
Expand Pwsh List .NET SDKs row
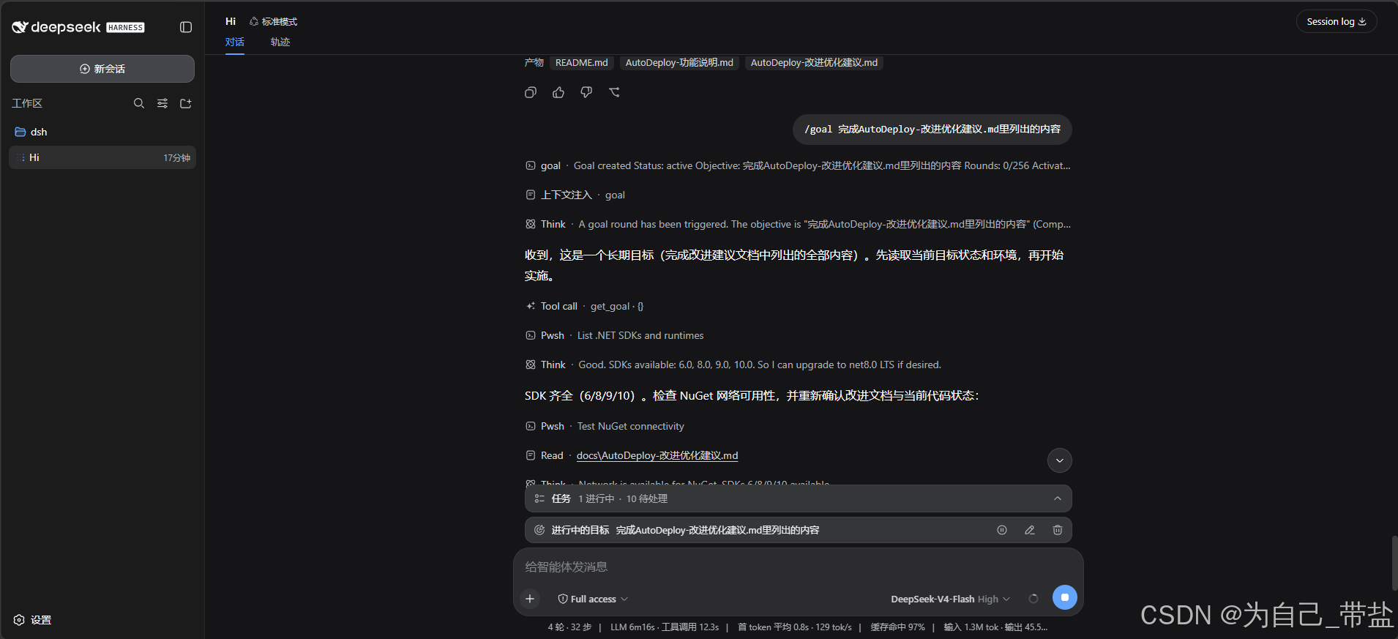[x=615, y=335]
